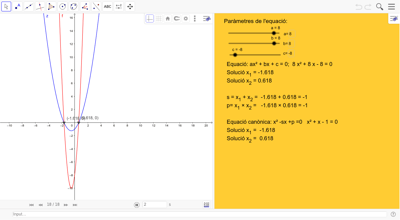Toggle grid display in style bar
The image size is (400, 220).
pyautogui.click(x=159, y=18)
